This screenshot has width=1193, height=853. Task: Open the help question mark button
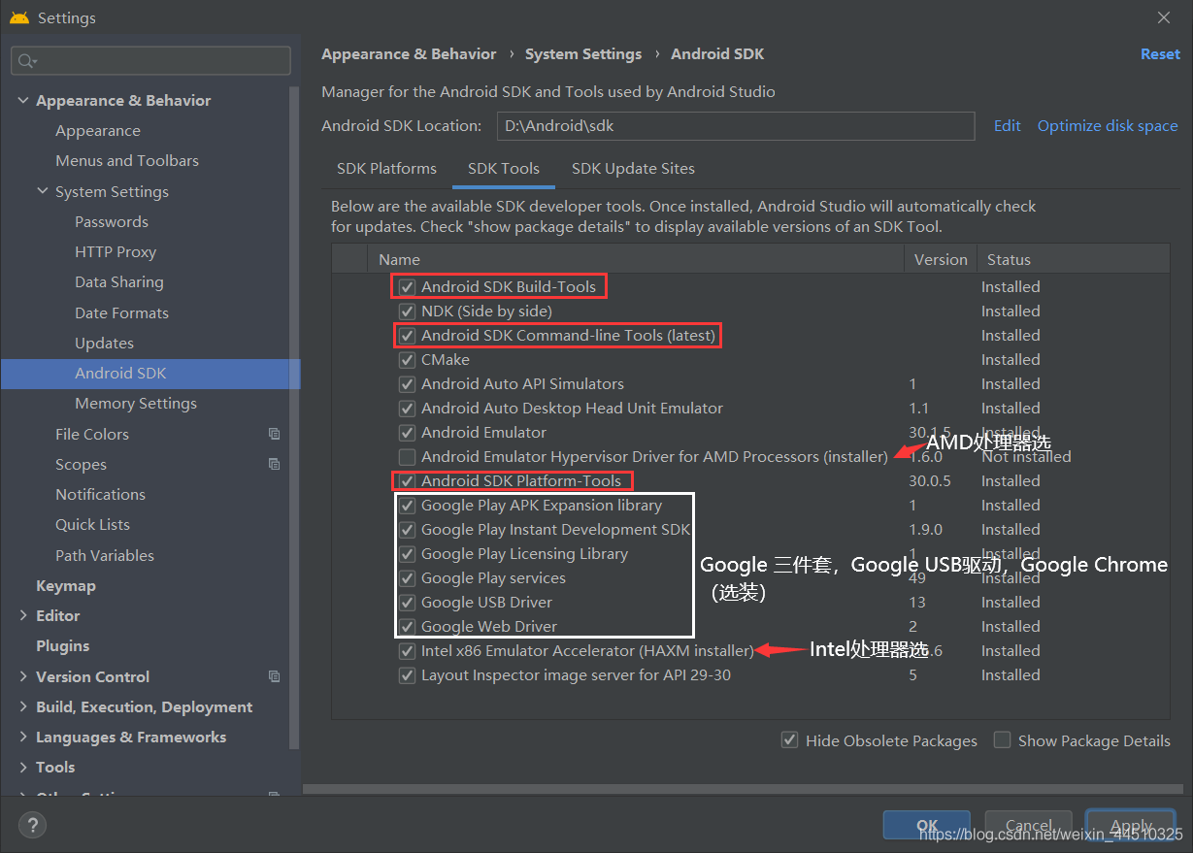32,825
